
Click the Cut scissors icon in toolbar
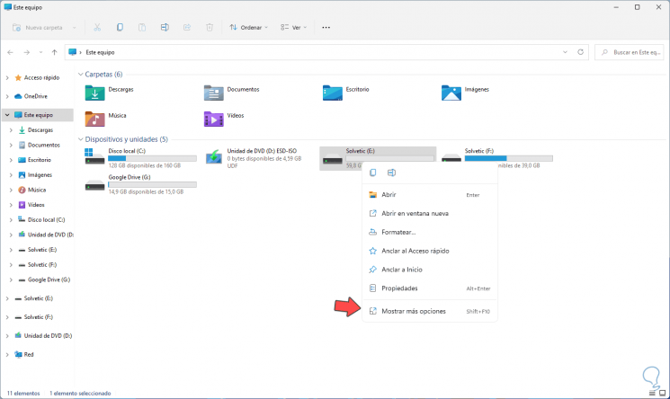point(97,27)
